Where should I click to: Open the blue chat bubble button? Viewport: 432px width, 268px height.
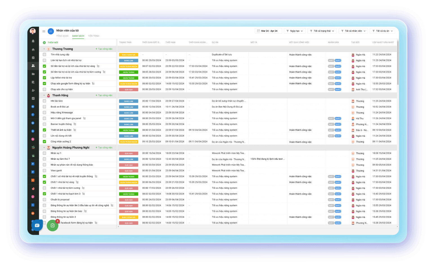37,225
